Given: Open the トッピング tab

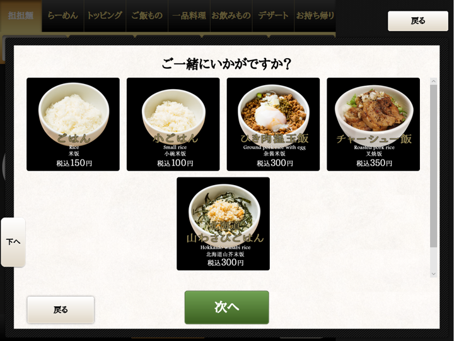Looking at the screenshot, I should pyautogui.click(x=105, y=16).
